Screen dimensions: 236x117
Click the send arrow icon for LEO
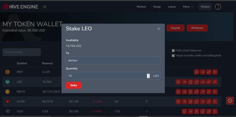click(184, 82)
